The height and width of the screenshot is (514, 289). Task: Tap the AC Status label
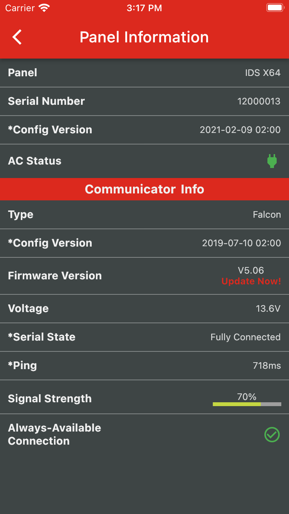tap(35, 161)
